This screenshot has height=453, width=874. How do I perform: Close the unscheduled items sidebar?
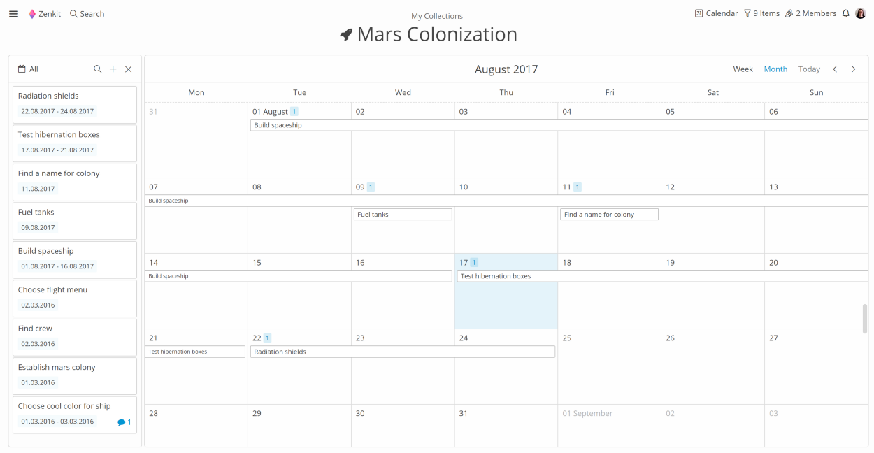click(128, 69)
